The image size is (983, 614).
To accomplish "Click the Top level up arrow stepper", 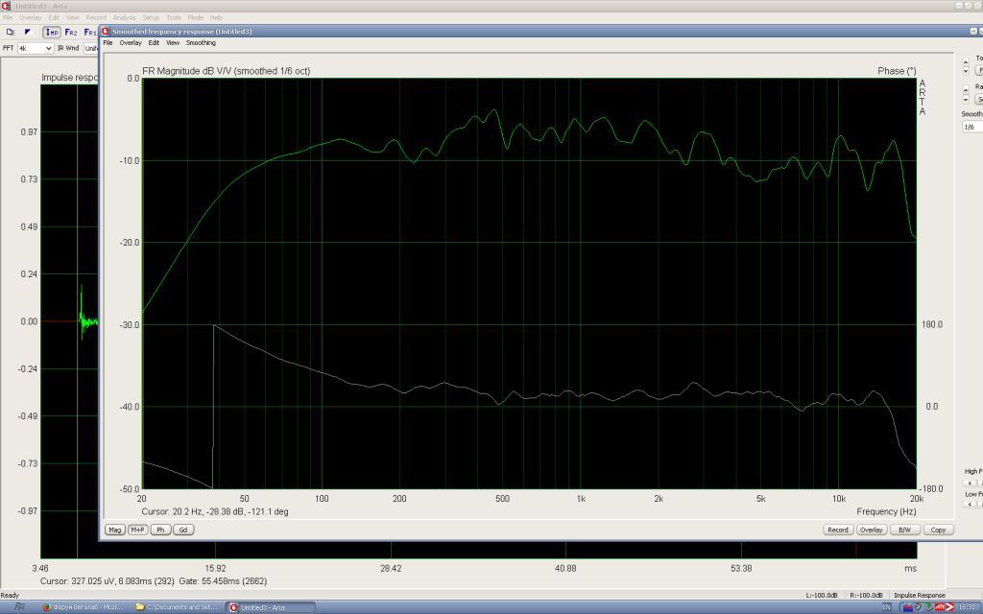I will [966, 61].
